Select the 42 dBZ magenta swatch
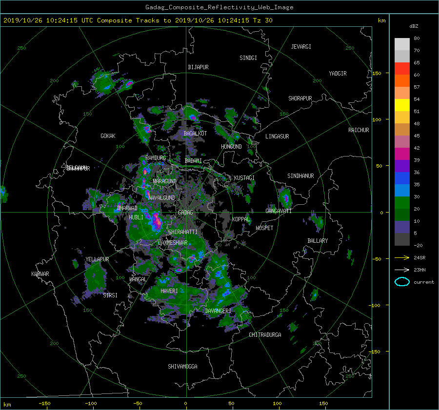 (x=402, y=154)
